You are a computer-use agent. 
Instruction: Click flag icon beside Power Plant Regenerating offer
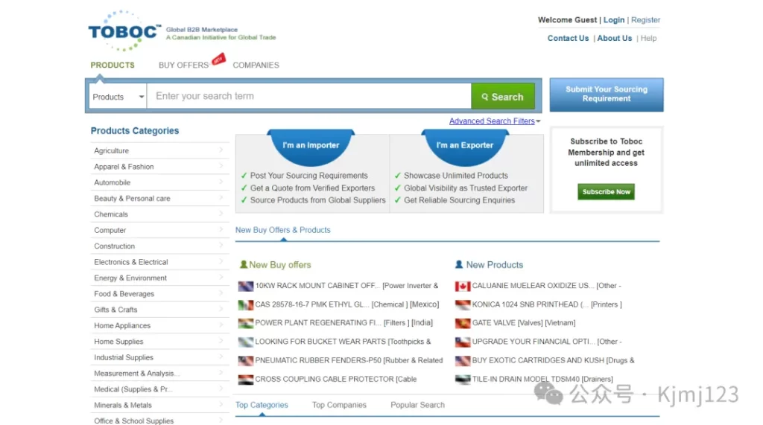245,323
